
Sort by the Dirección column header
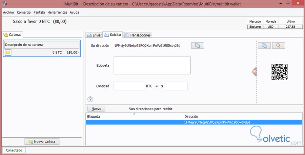tap(243, 117)
